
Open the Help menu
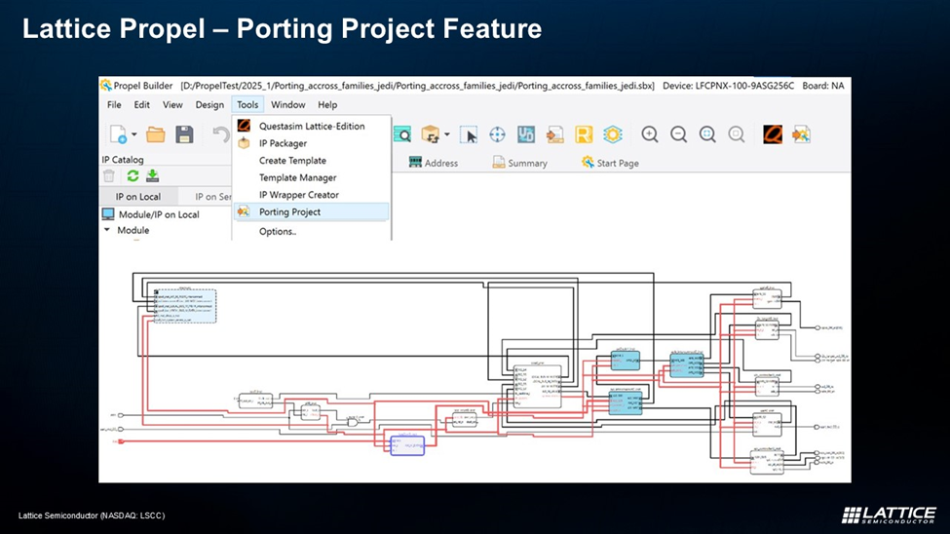pyautogui.click(x=327, y=105)
